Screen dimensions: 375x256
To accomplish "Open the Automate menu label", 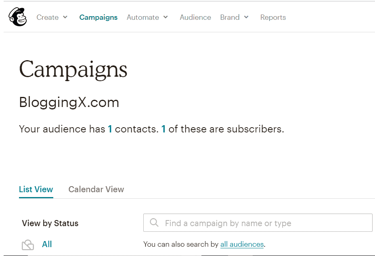I will tap(142, 17).
